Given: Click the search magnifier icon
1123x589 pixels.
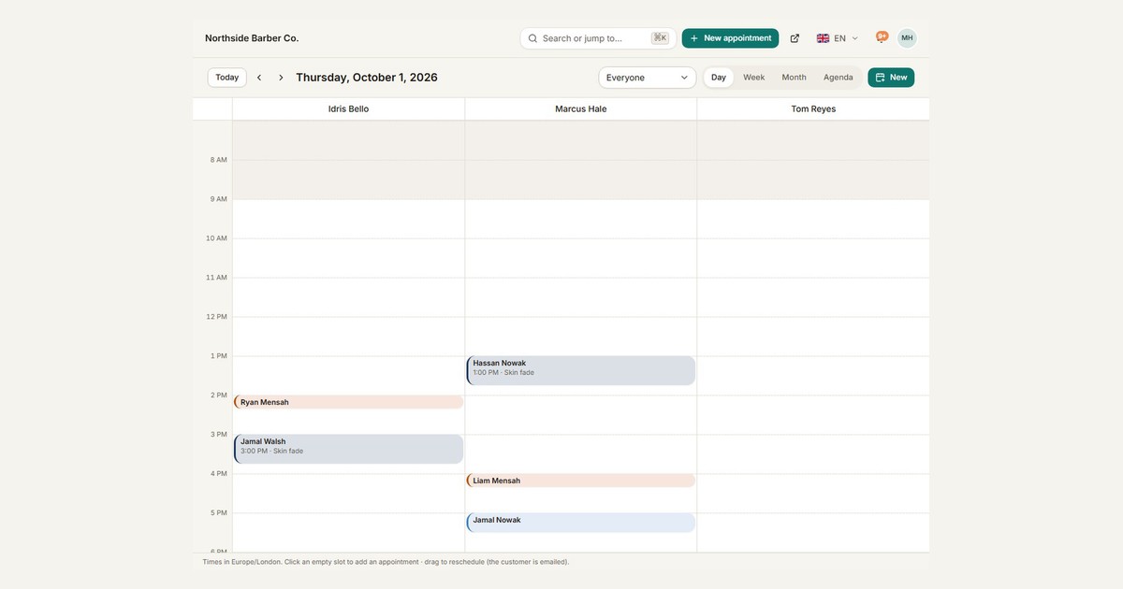Looking at the screenshot, I should (x=533, y=38).
